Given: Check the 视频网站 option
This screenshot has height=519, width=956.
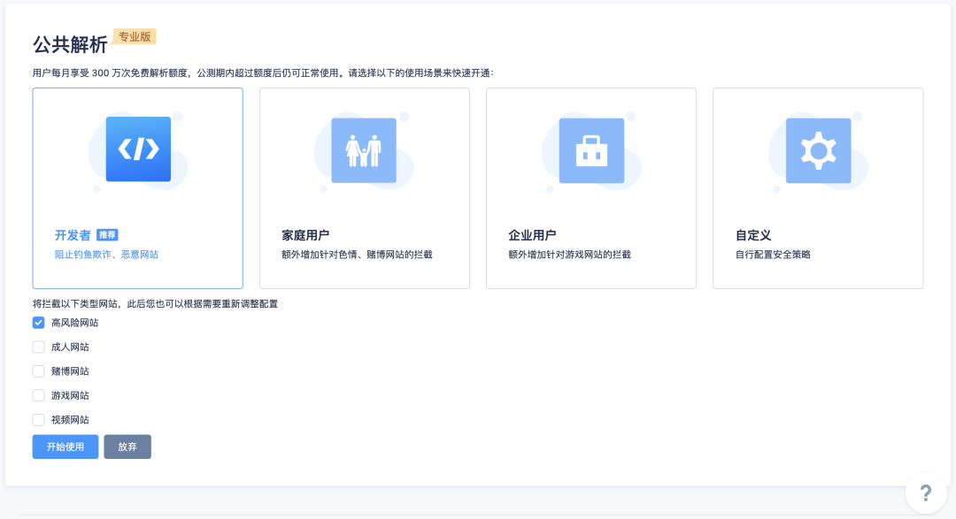Looking at the screenshot, I should click(x=38, y=420).
